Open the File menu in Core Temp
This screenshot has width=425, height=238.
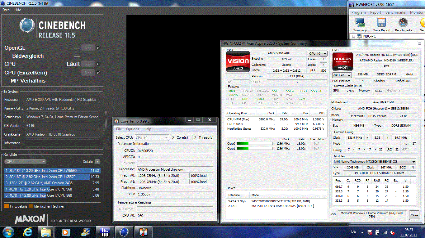[119, 129]
